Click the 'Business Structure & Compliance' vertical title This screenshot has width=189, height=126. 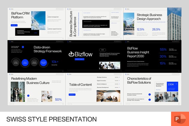click(73, 24)
